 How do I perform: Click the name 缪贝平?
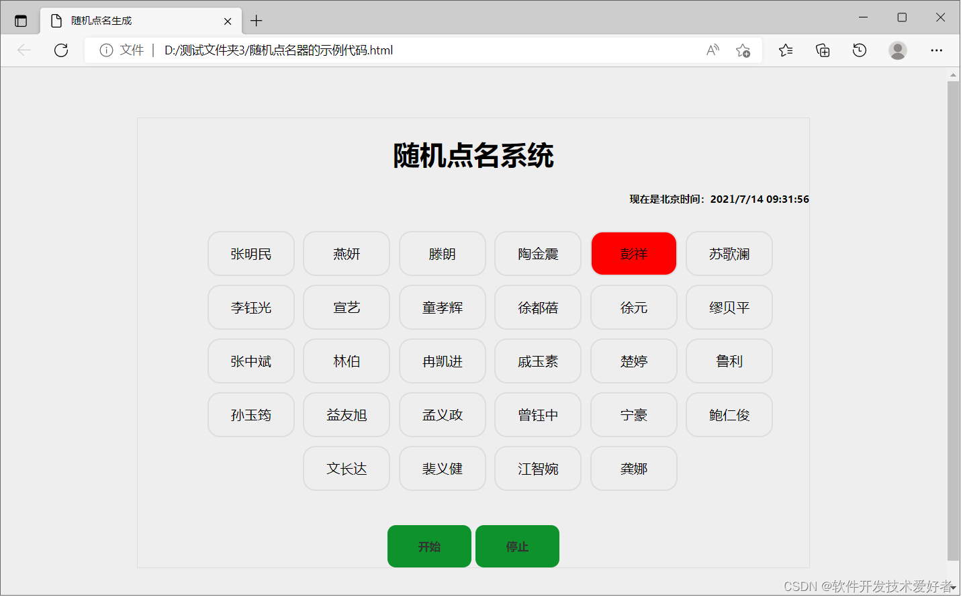pyautogui.click(x=729, y=308)
